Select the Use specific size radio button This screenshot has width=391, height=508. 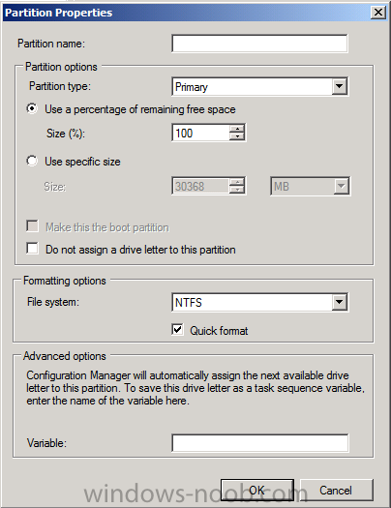point(32,161)
